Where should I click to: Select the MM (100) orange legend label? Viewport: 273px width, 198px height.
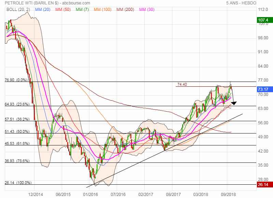(x=103, y=10)
